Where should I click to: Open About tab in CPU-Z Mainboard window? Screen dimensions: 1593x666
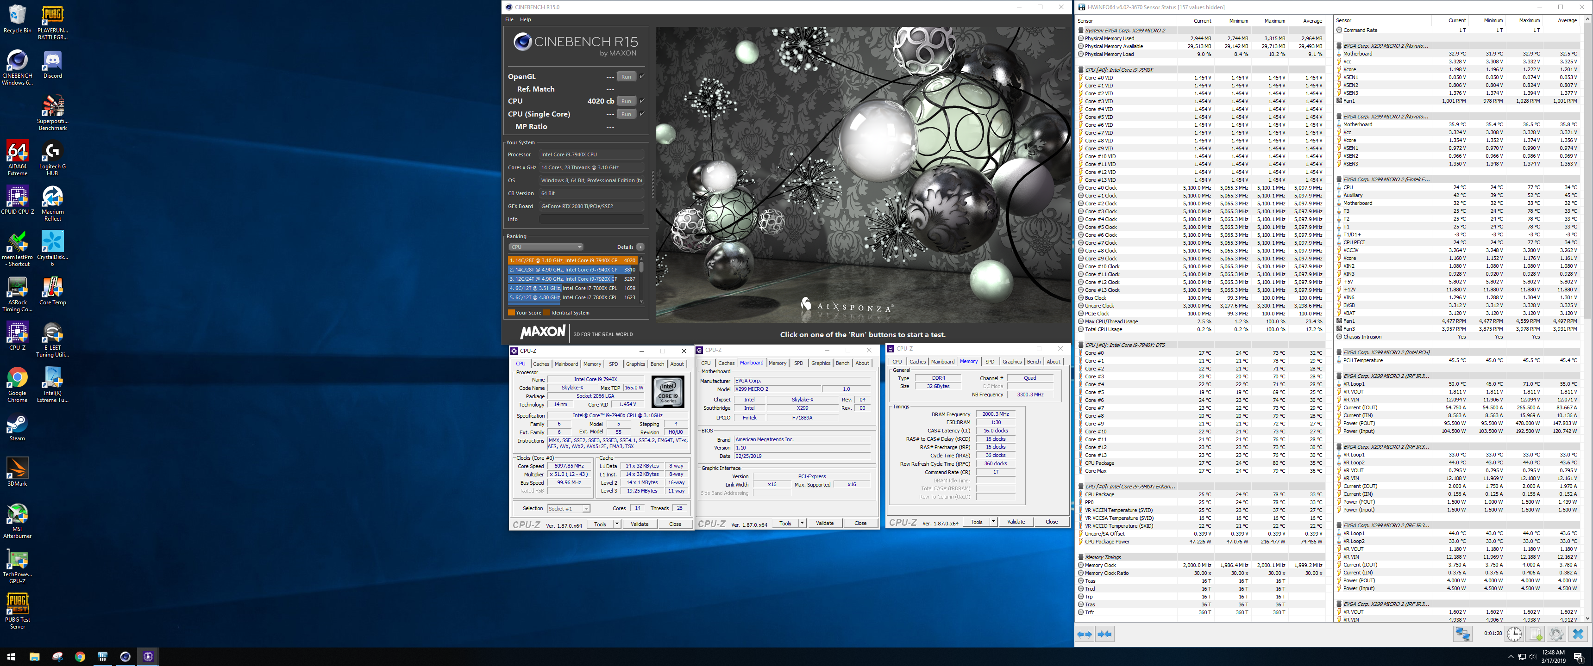pos(862,363)
